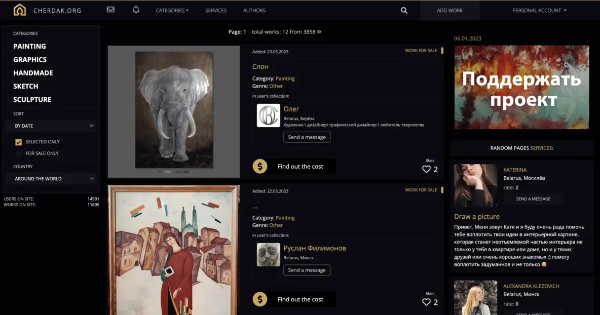
Task: Click Олег's avatar logo icon
Action: [268, 115]
